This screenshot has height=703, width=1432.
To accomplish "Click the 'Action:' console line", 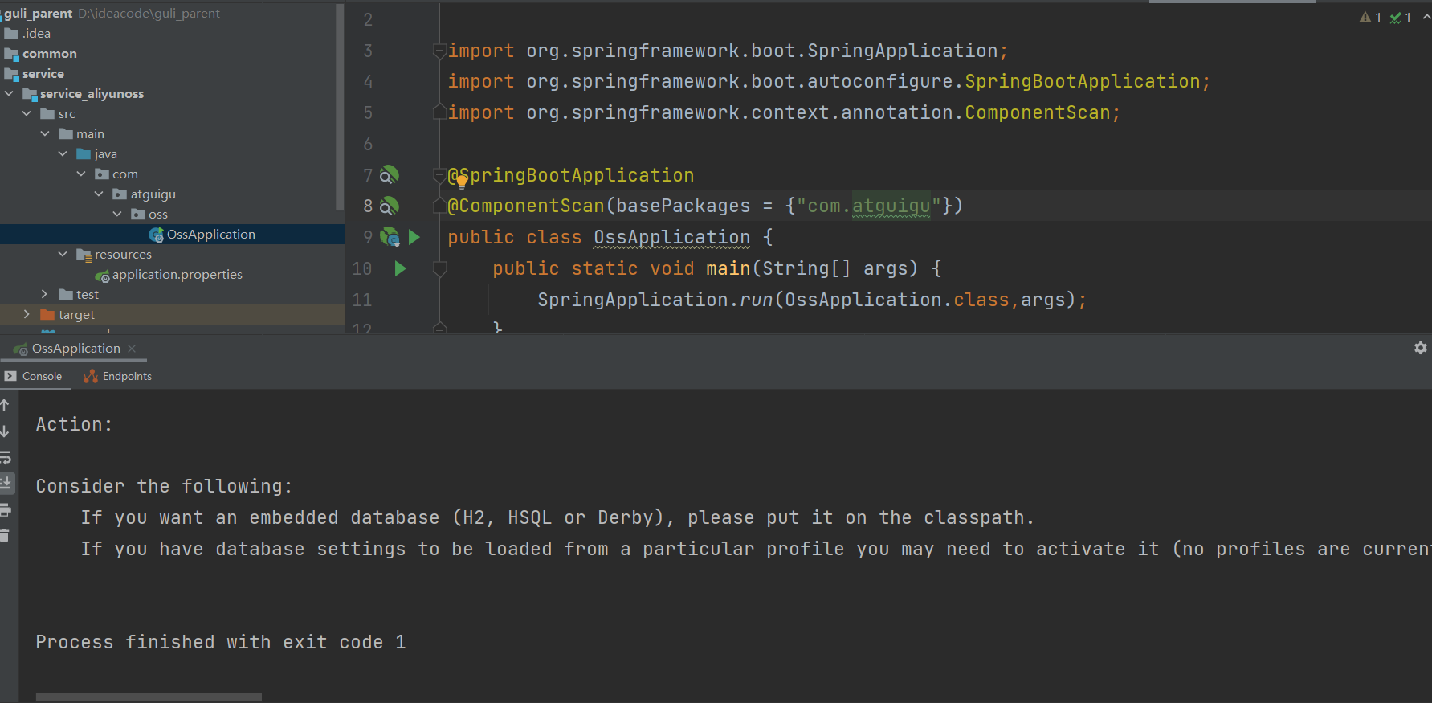I will [x=74, y=424].
